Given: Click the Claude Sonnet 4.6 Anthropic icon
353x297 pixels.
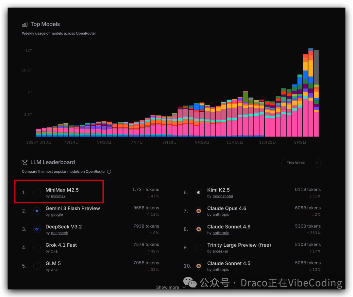Looking at the screenshot, I should (x=199, y=229).
